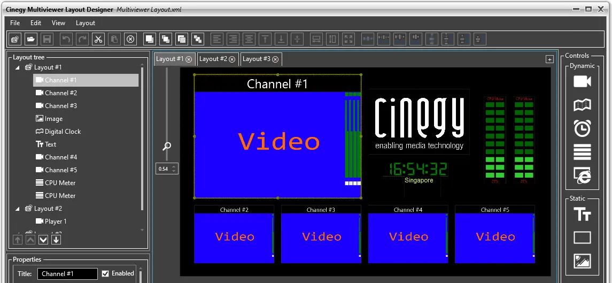Align selected controls to the left
Image resolution: width=612 pixels, height=283 pixels.
pos(217,39)
